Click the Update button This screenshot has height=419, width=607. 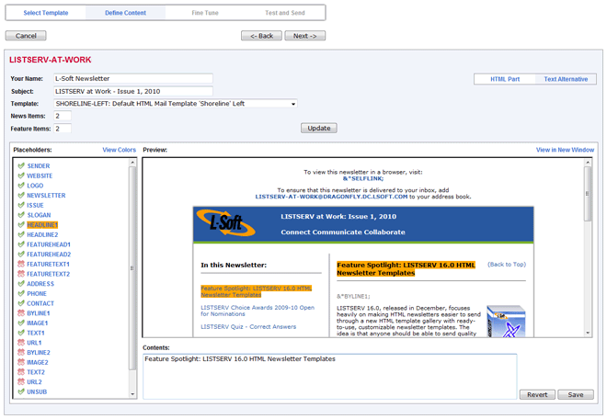[319, 128]
